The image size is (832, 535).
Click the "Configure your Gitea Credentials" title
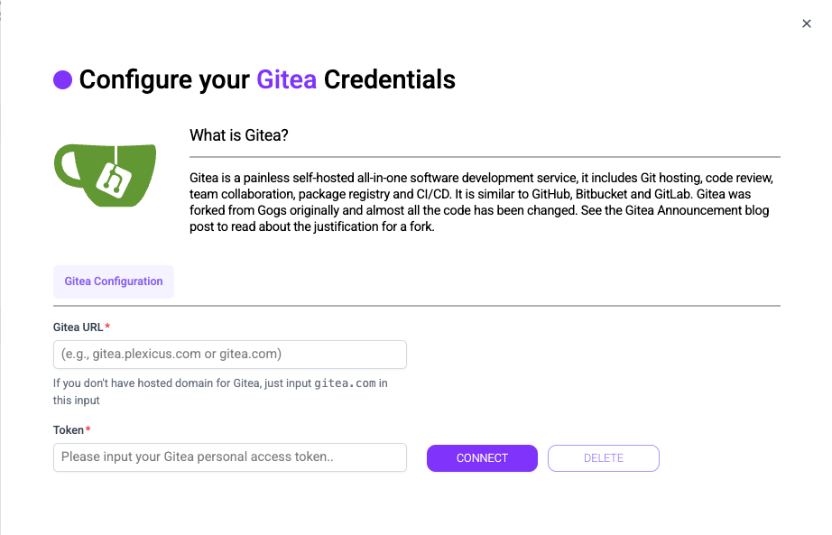267,79
